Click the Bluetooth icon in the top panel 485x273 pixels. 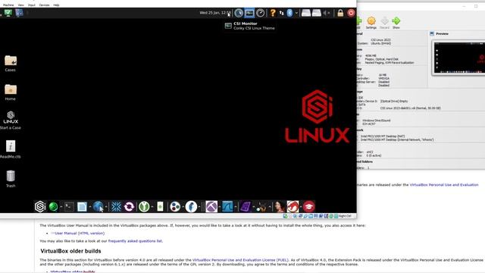(289, 13)
